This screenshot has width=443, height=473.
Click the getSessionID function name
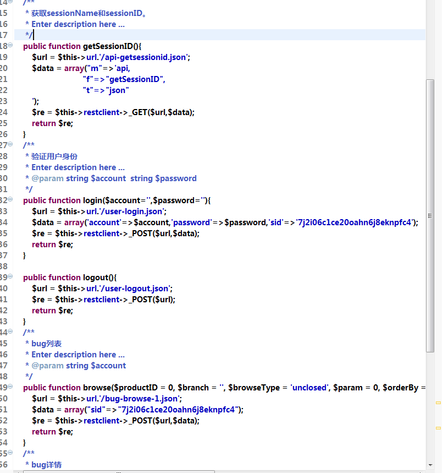coord(108,46)
